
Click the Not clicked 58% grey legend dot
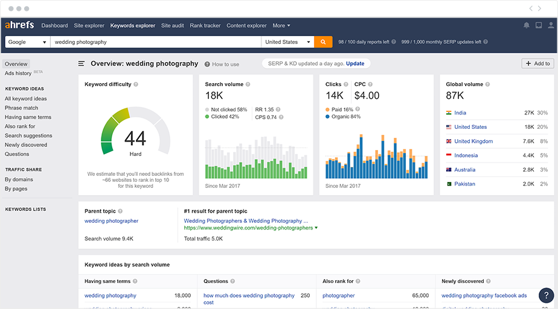[x=207, y=110]
